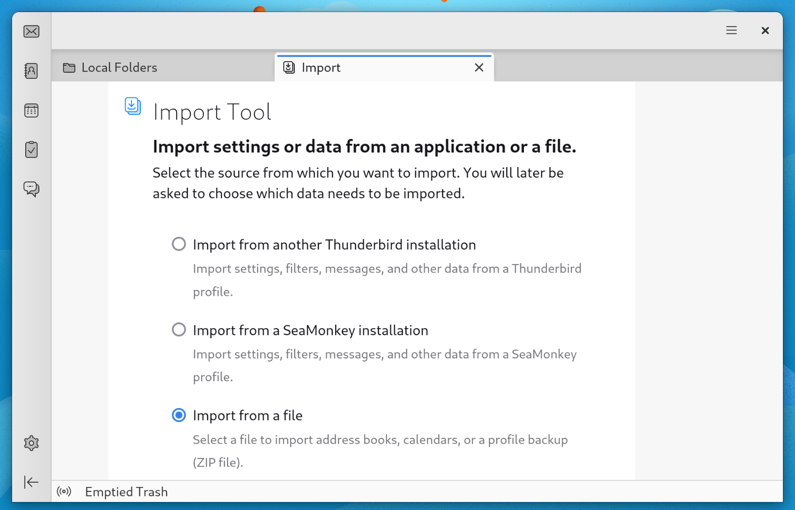Open the Chat space
795x510 pixels.
click(31, 189)
